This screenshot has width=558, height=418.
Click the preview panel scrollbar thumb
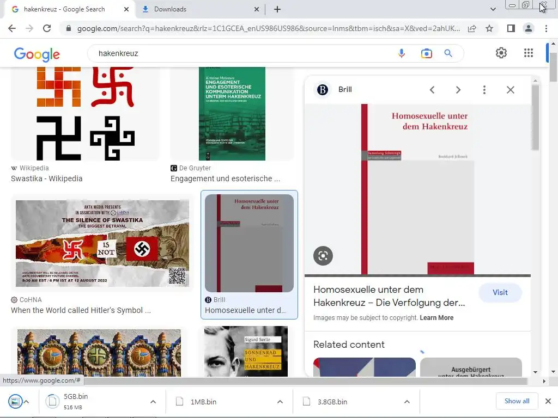(x=535, y=118)
